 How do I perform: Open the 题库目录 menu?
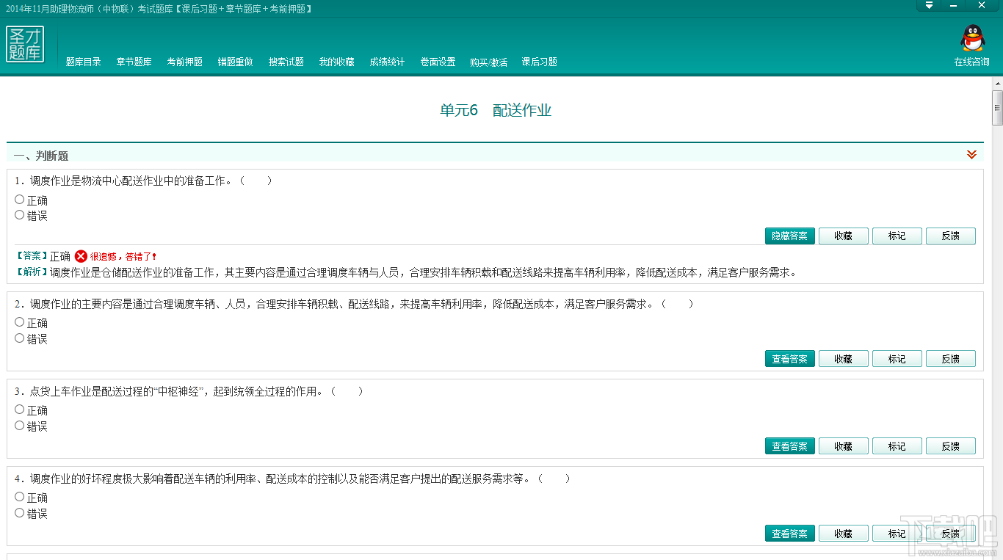[x=84, y=62]
